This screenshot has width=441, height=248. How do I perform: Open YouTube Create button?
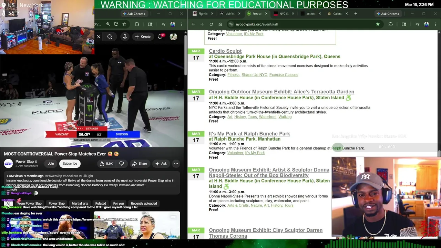[x=143, y=37]
